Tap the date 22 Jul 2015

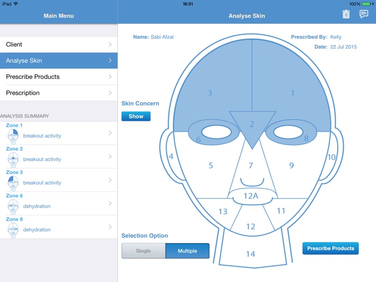(343, 47)
